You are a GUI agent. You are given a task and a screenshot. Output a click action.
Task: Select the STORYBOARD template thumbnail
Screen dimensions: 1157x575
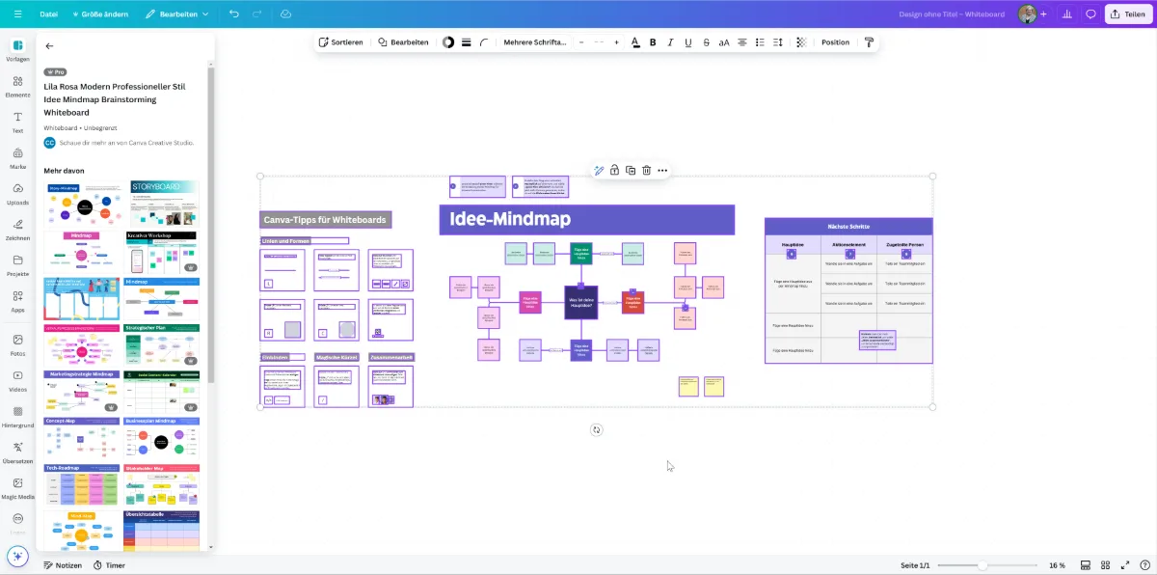162,203
